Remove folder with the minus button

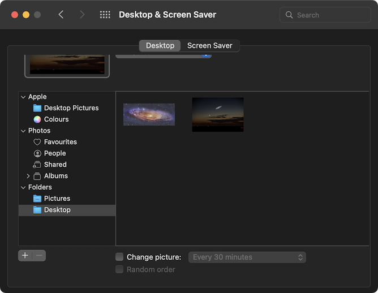coord(39,256)
